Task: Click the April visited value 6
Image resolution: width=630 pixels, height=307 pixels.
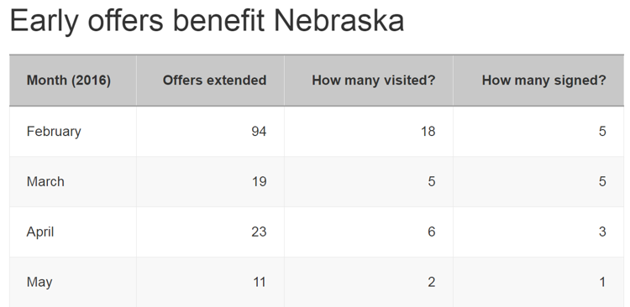Action: click(x=432, y=232)
